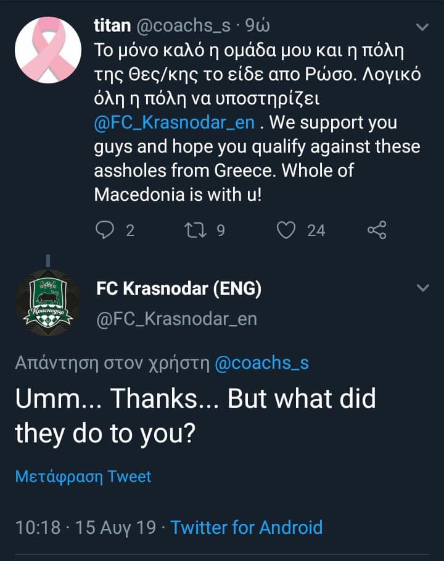Click the '10:18 · 15 Αυγ 19' timestamp
This screenshot has height=561, width=444.
coord(84,527)
